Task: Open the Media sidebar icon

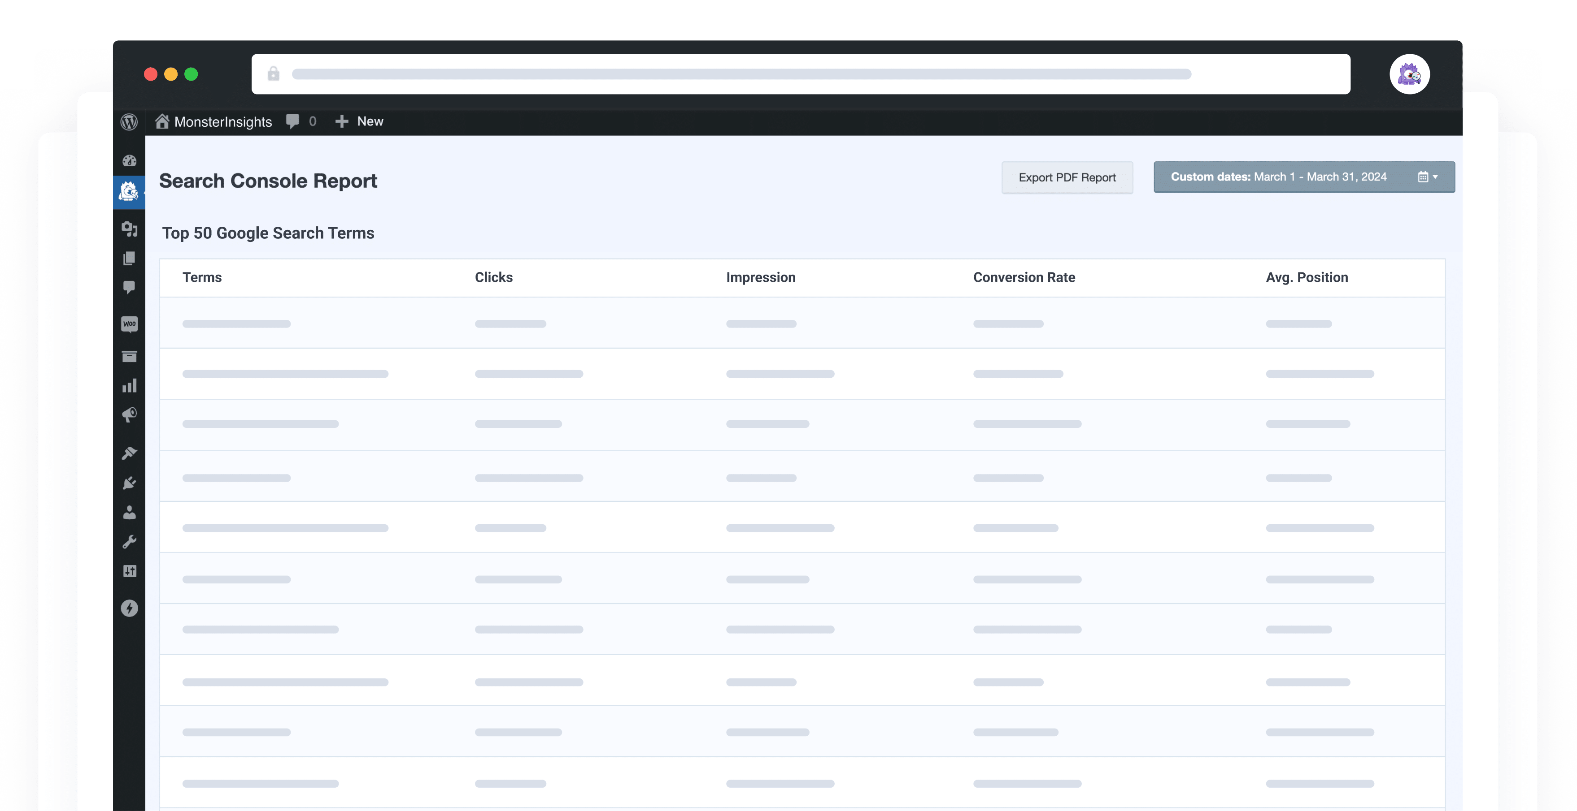Action: click(129, 229)
